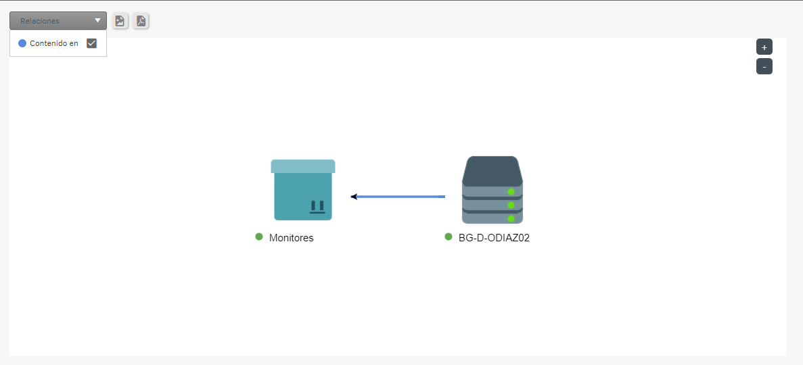Click the light lid of the Monitores box
Viewport: 803px width, 365px height.
tap(303, 166)
